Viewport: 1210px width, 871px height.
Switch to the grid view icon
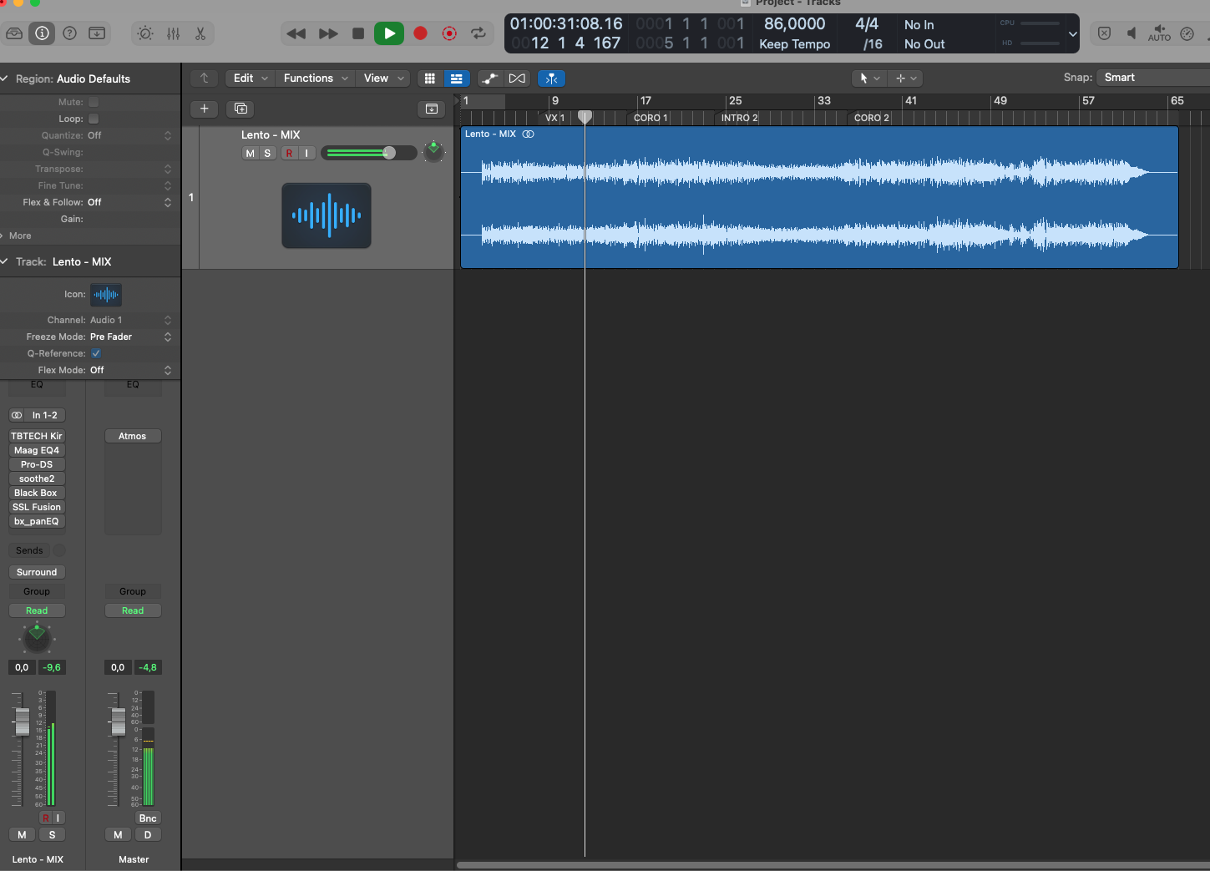coord(430,78)
